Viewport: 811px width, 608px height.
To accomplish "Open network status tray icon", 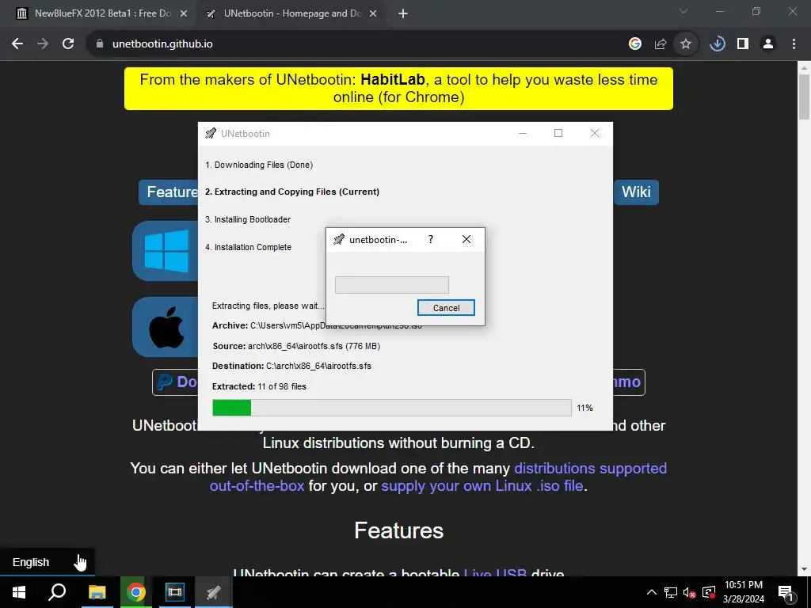I will pyautogui.click(x=671, y=592).
